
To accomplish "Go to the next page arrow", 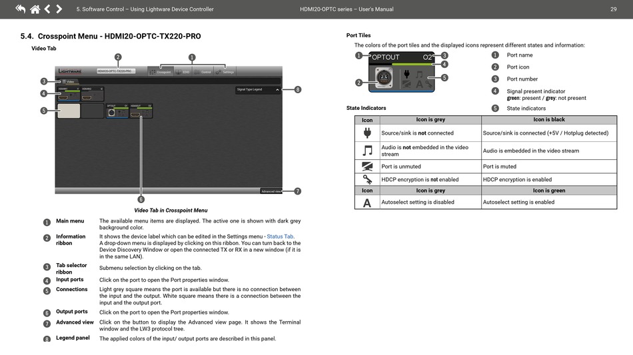I will pyautogui.click(x=59, y=9).
